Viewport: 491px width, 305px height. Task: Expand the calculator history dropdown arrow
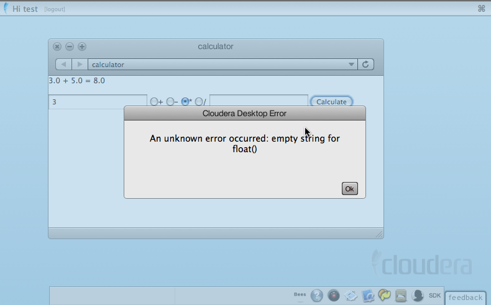tap(351, 65)
